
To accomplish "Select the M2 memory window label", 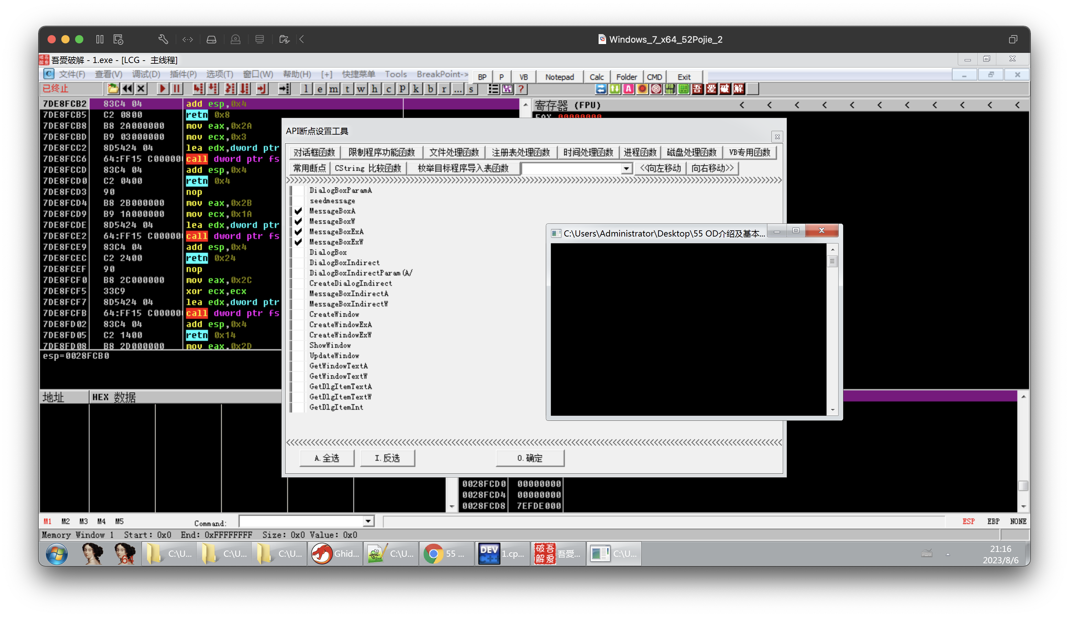I will tap(65, 521).
